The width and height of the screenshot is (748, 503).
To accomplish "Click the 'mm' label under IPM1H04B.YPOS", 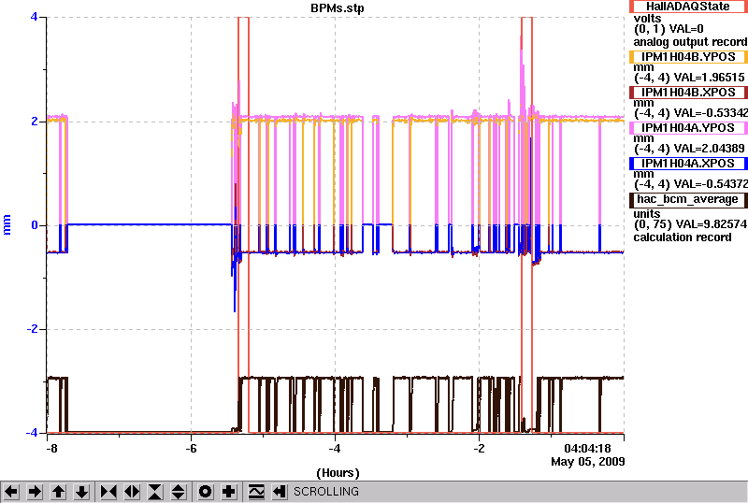I will [643, 67].
